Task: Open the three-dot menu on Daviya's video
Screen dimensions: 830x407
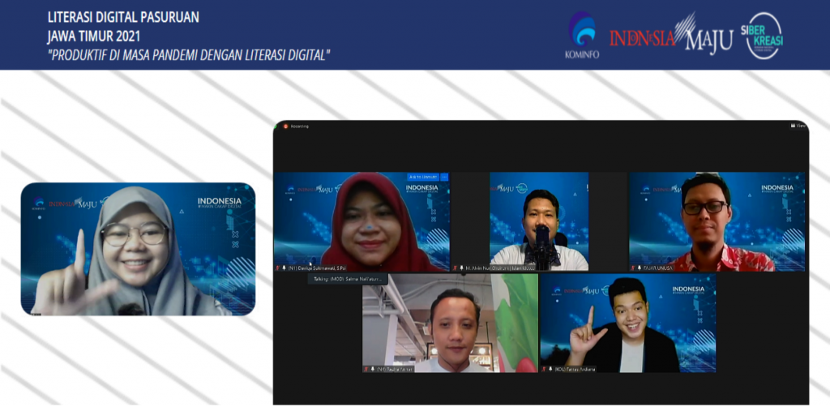Action: click(443, 177)
